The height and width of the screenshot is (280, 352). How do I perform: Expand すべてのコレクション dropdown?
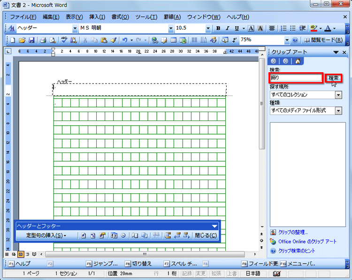click(338, 95)
